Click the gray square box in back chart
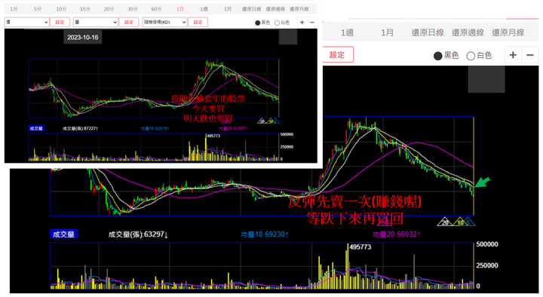The height and width of the screenshot is (297, 543). (x=486, y=79)
